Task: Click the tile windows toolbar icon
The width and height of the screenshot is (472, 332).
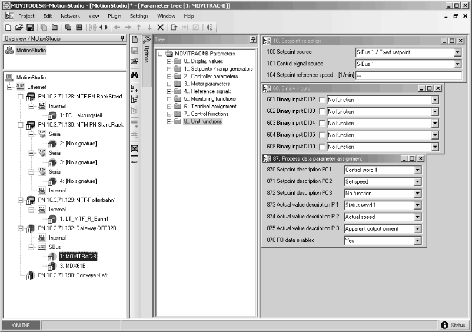Action: 79,28
